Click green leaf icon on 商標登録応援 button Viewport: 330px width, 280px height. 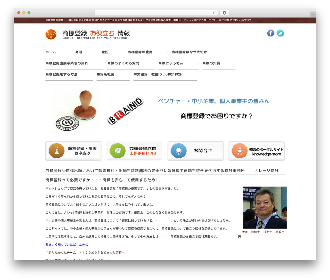118,151
